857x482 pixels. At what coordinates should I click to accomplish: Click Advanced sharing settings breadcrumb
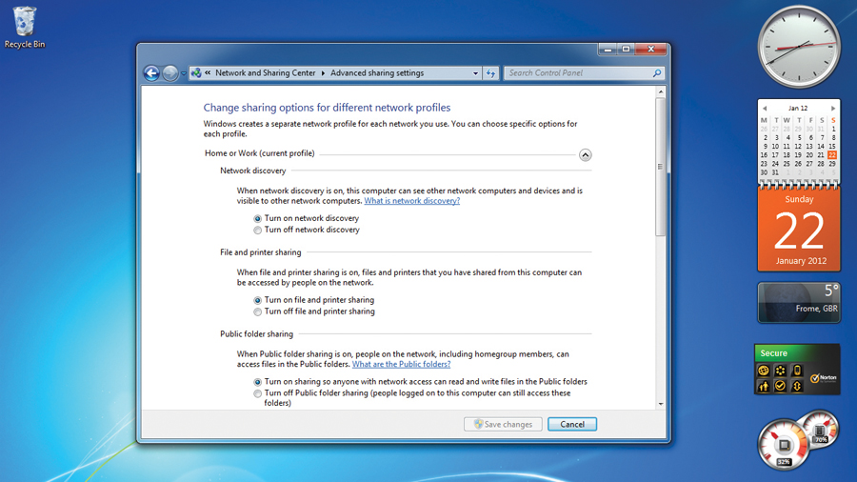pos(377,72)
